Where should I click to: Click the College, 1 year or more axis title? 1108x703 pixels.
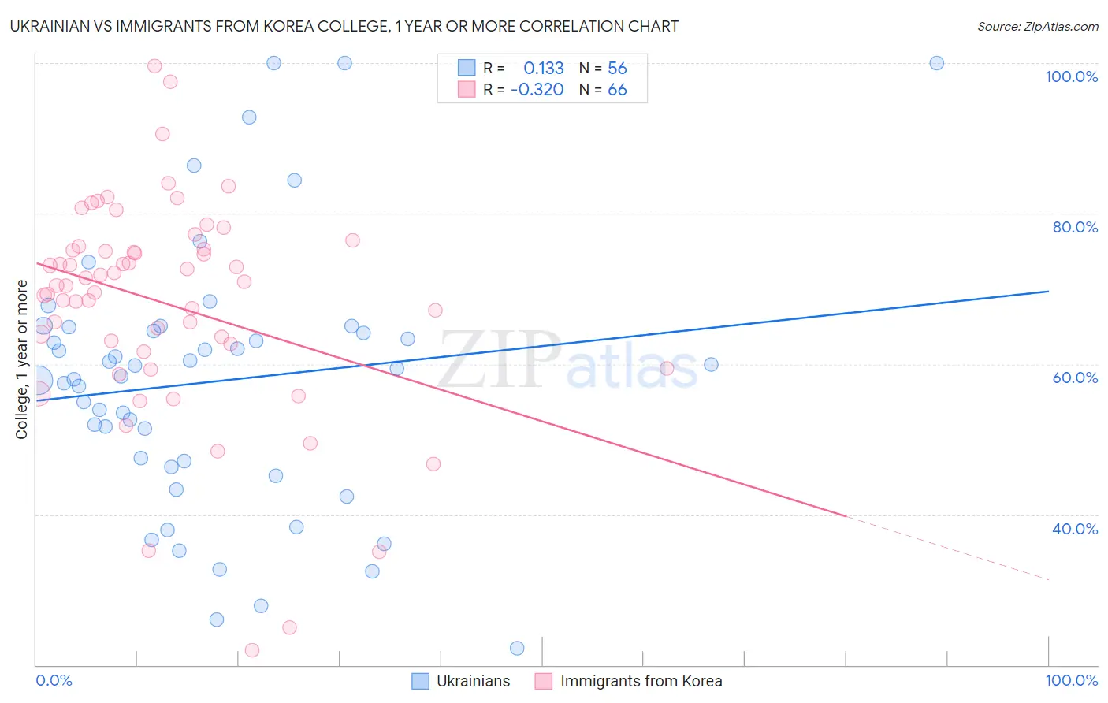tap(21, 359)
